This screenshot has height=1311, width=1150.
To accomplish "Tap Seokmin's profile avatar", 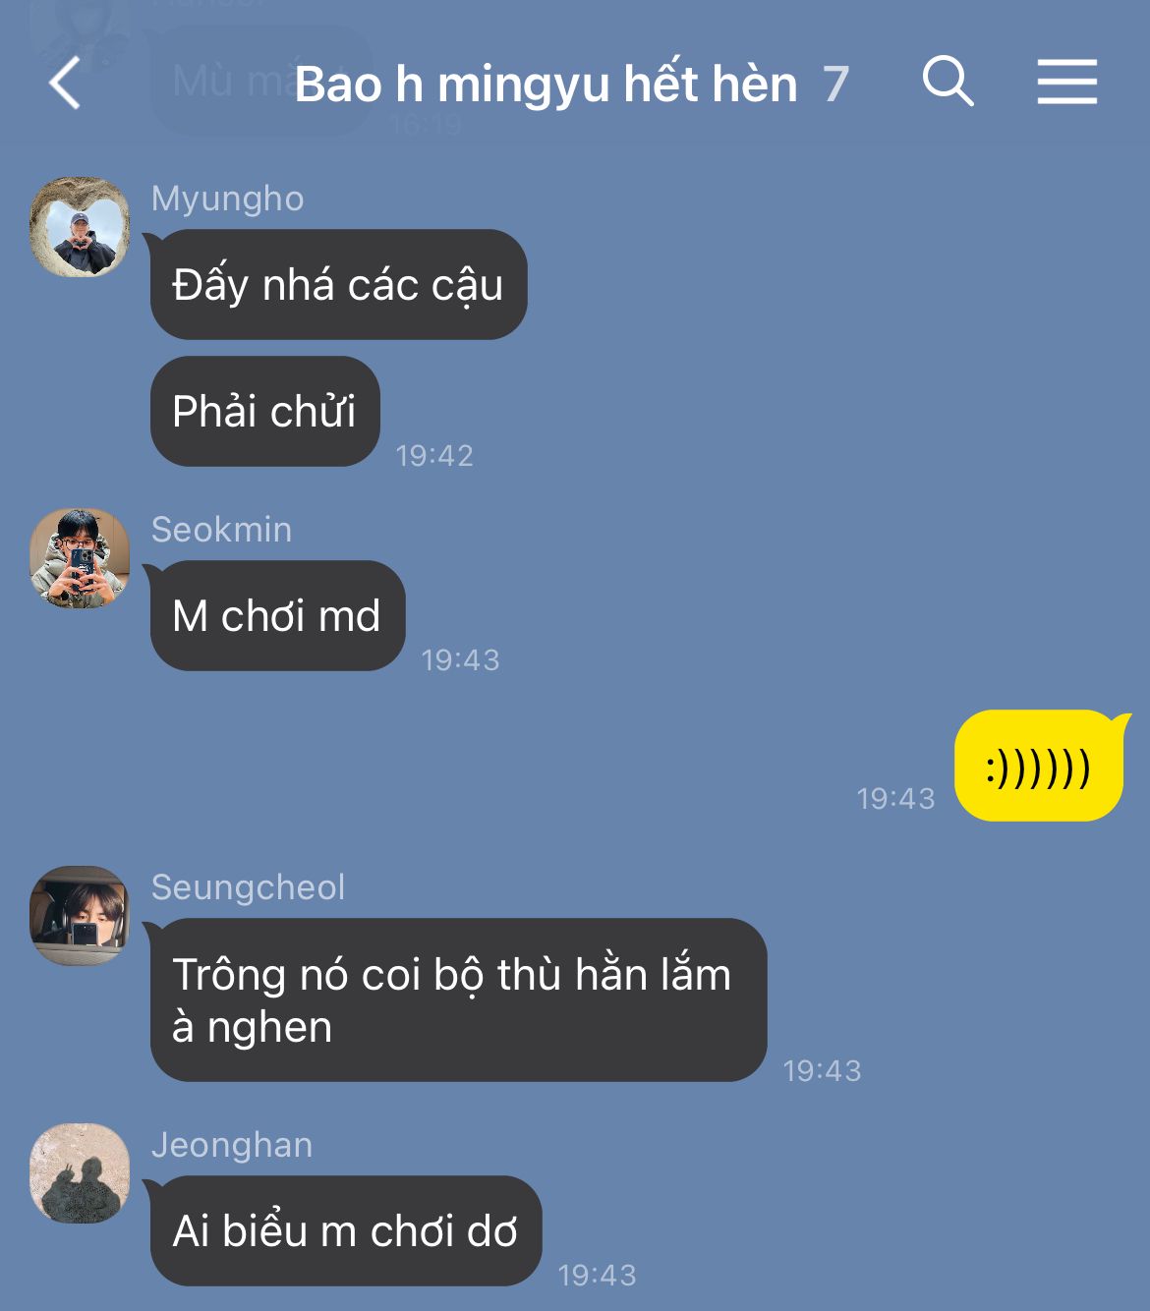I will tap(80, 558).
